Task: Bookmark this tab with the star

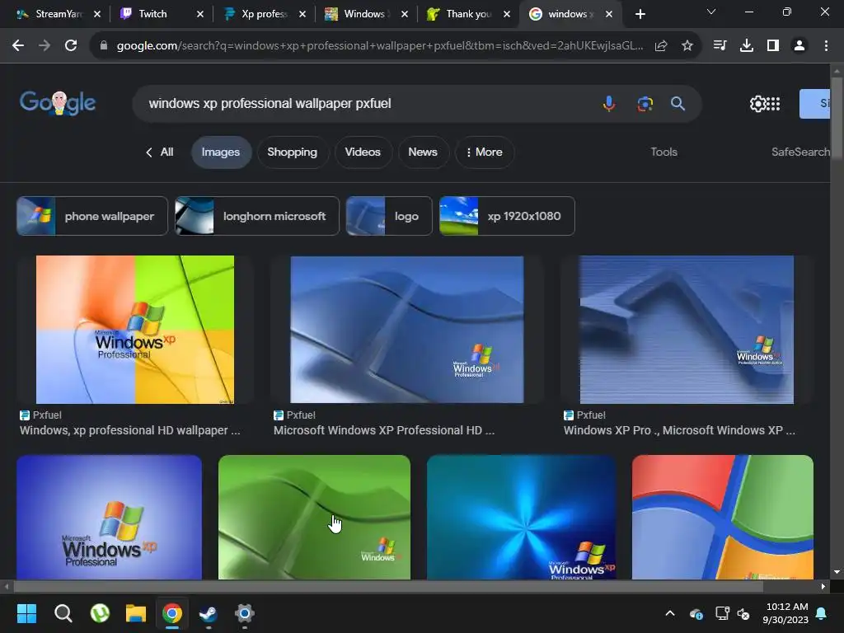Action: 687,46
